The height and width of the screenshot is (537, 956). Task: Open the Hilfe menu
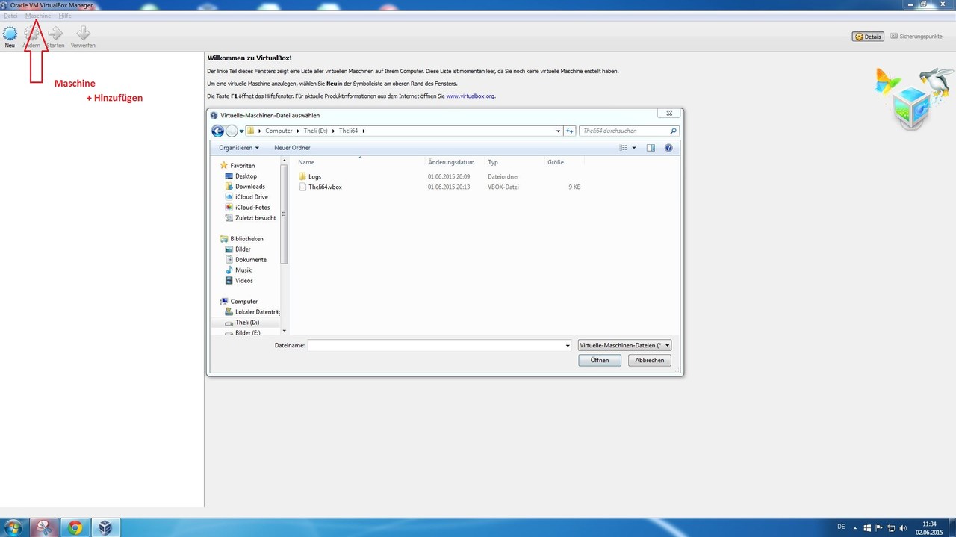65,16
